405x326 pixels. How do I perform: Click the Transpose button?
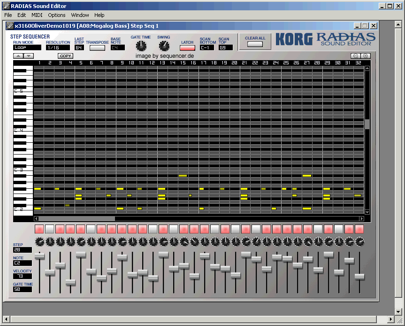coord(97,48)
